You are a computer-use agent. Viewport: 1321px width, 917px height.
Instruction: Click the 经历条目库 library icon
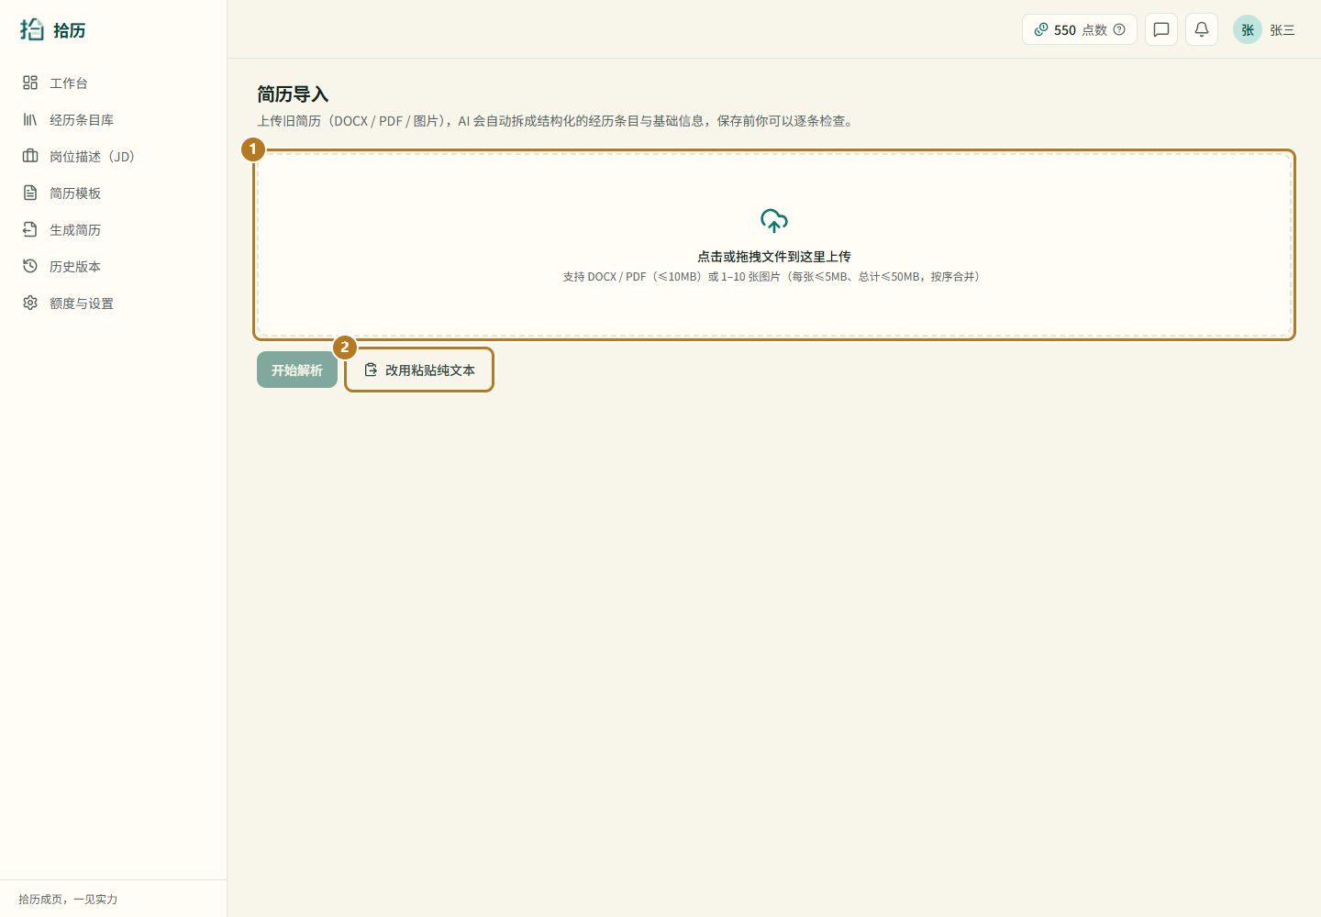(30, 119)
